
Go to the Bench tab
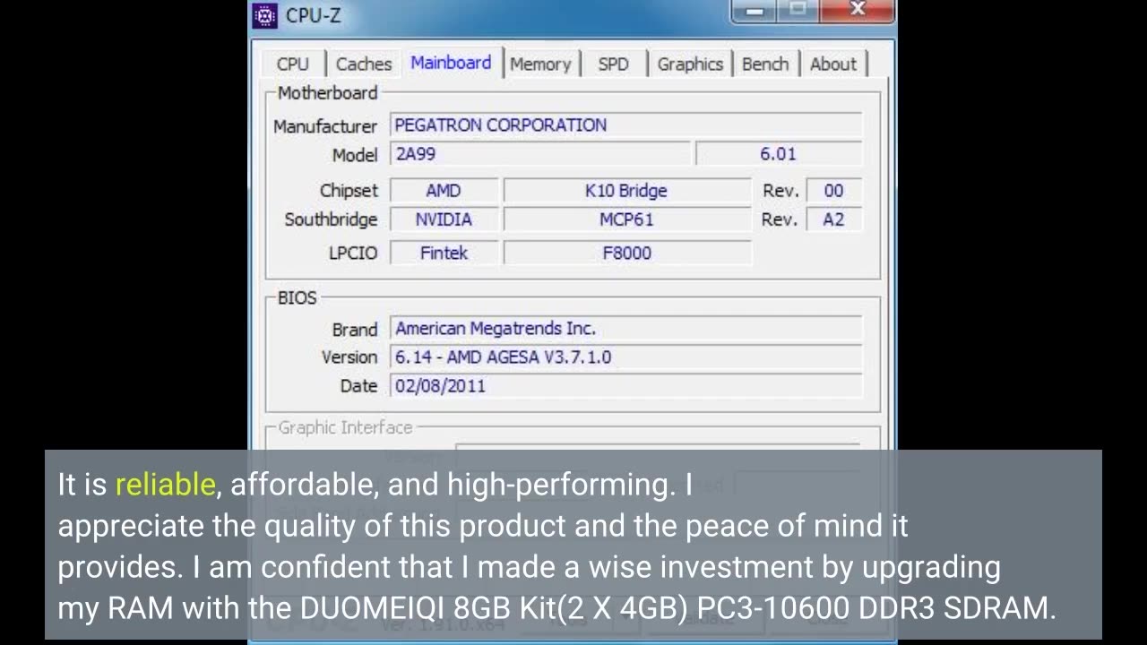tap(765, 64)
